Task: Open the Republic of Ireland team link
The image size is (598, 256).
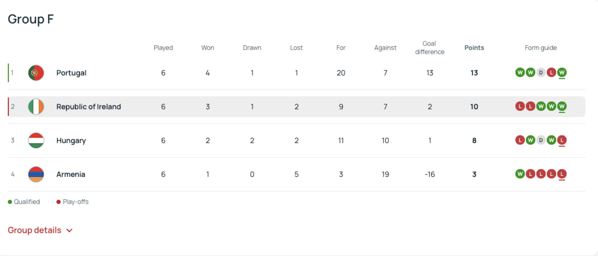Action: click(88, 107)
